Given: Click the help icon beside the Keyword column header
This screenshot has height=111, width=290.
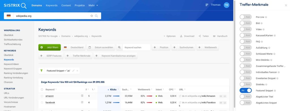Looking at the screenshot, I should (x=56, y=90).
